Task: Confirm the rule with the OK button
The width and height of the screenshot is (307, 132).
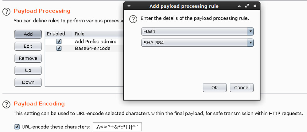Action: tap(215, 88)
